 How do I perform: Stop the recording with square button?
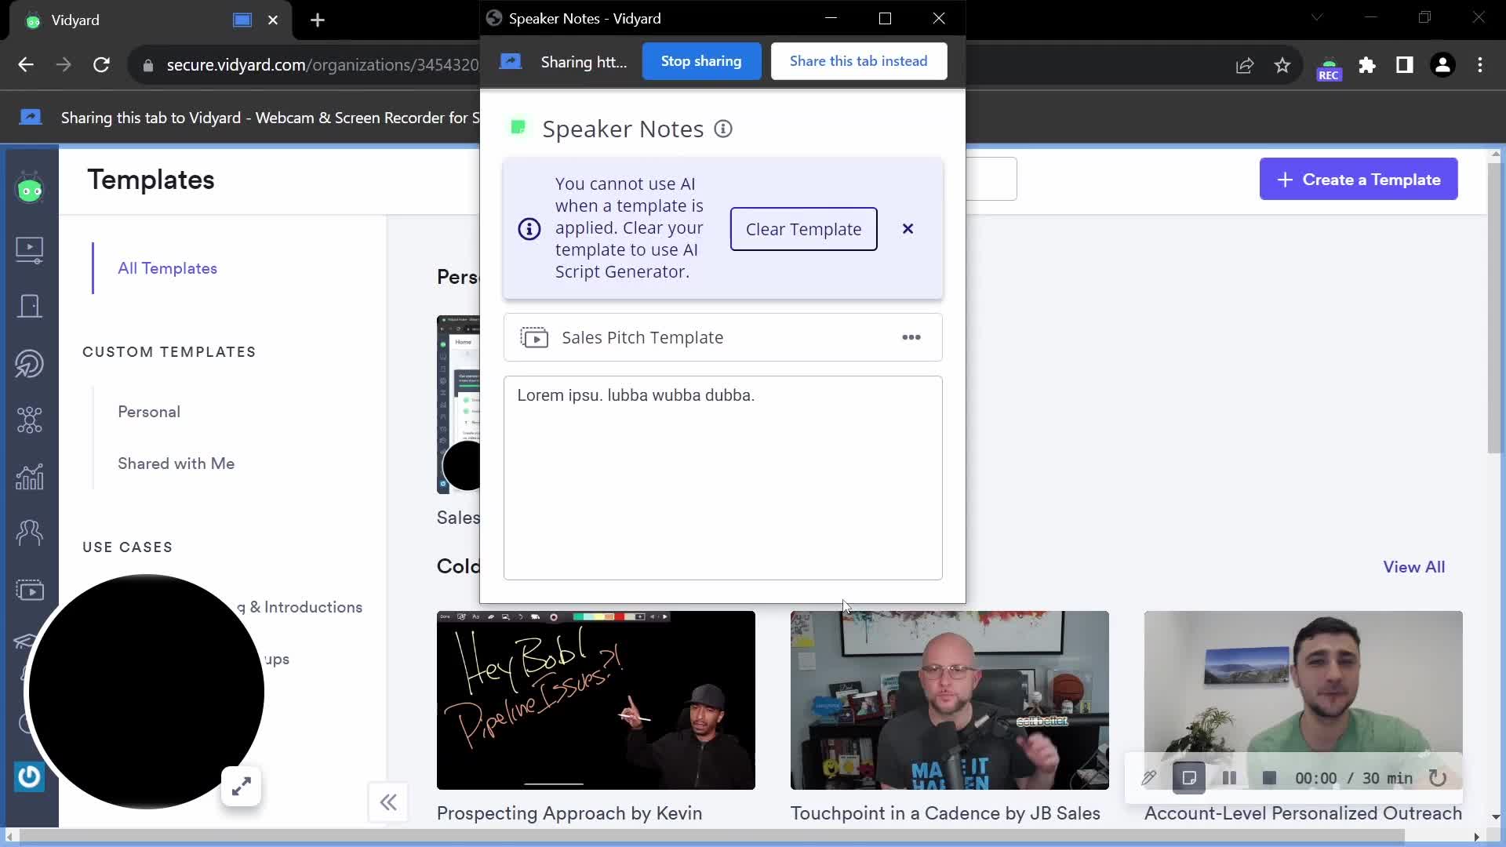(1269, 778)
